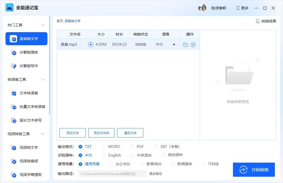Viewport: 283px width, 183px height.
Task: Click the 00:04:22 duration cell
Action: pyautogui.click(x=119, y=44)
